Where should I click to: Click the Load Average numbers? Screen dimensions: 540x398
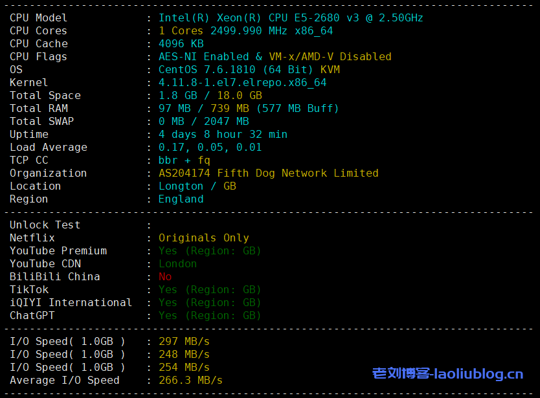pyautogui.click(x=210, y=148)
